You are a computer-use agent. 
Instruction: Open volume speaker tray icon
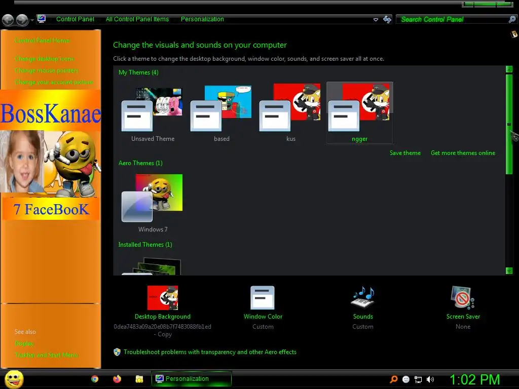click(430, 380)
